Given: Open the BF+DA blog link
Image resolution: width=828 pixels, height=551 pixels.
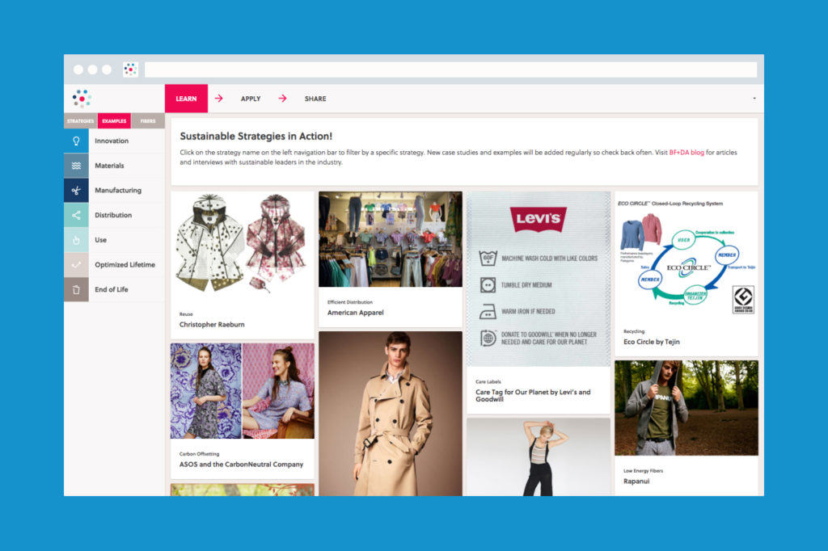Looking at the screenshot, I should click(686, 153).
